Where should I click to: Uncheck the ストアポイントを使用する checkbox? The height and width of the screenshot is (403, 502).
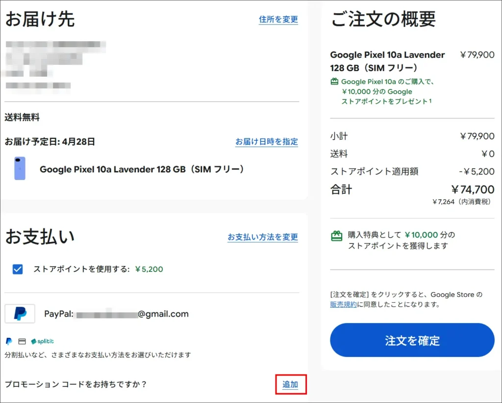click(x=18, y=269)
